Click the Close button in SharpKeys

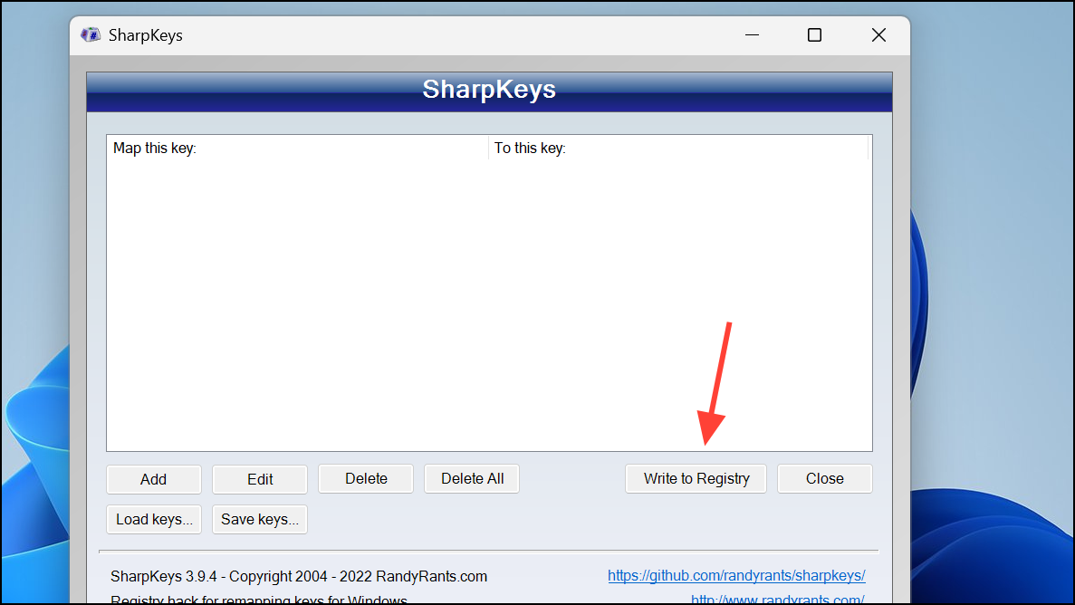(x=824, y=478)
